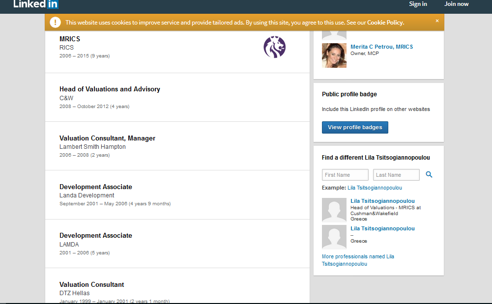The height and width of the screenshot is (304, 492).
Task: Click September 2001 – May 2006 date range
Action: click(115, 204)
